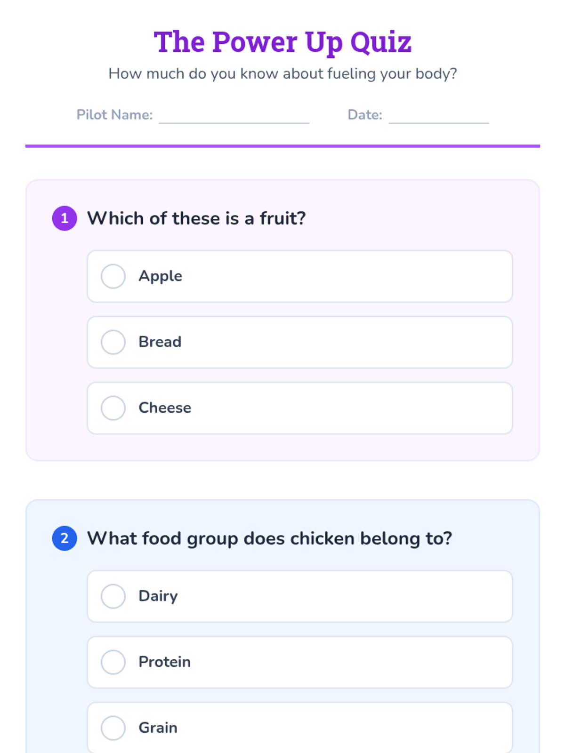Select the Cheese radio circle

pyautogui.click(x=113, y=408)
